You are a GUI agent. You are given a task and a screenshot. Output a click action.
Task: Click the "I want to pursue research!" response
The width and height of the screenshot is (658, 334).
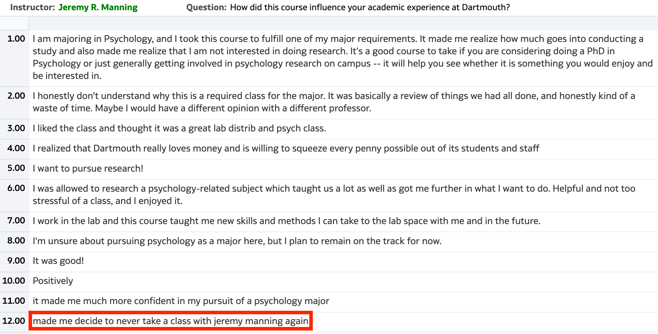point(88,168)
